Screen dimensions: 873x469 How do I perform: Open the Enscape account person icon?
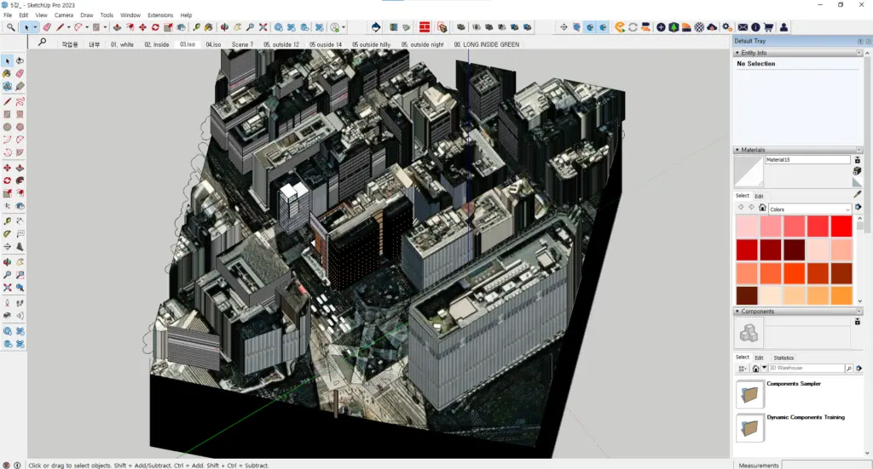click(x=784, y=27)
